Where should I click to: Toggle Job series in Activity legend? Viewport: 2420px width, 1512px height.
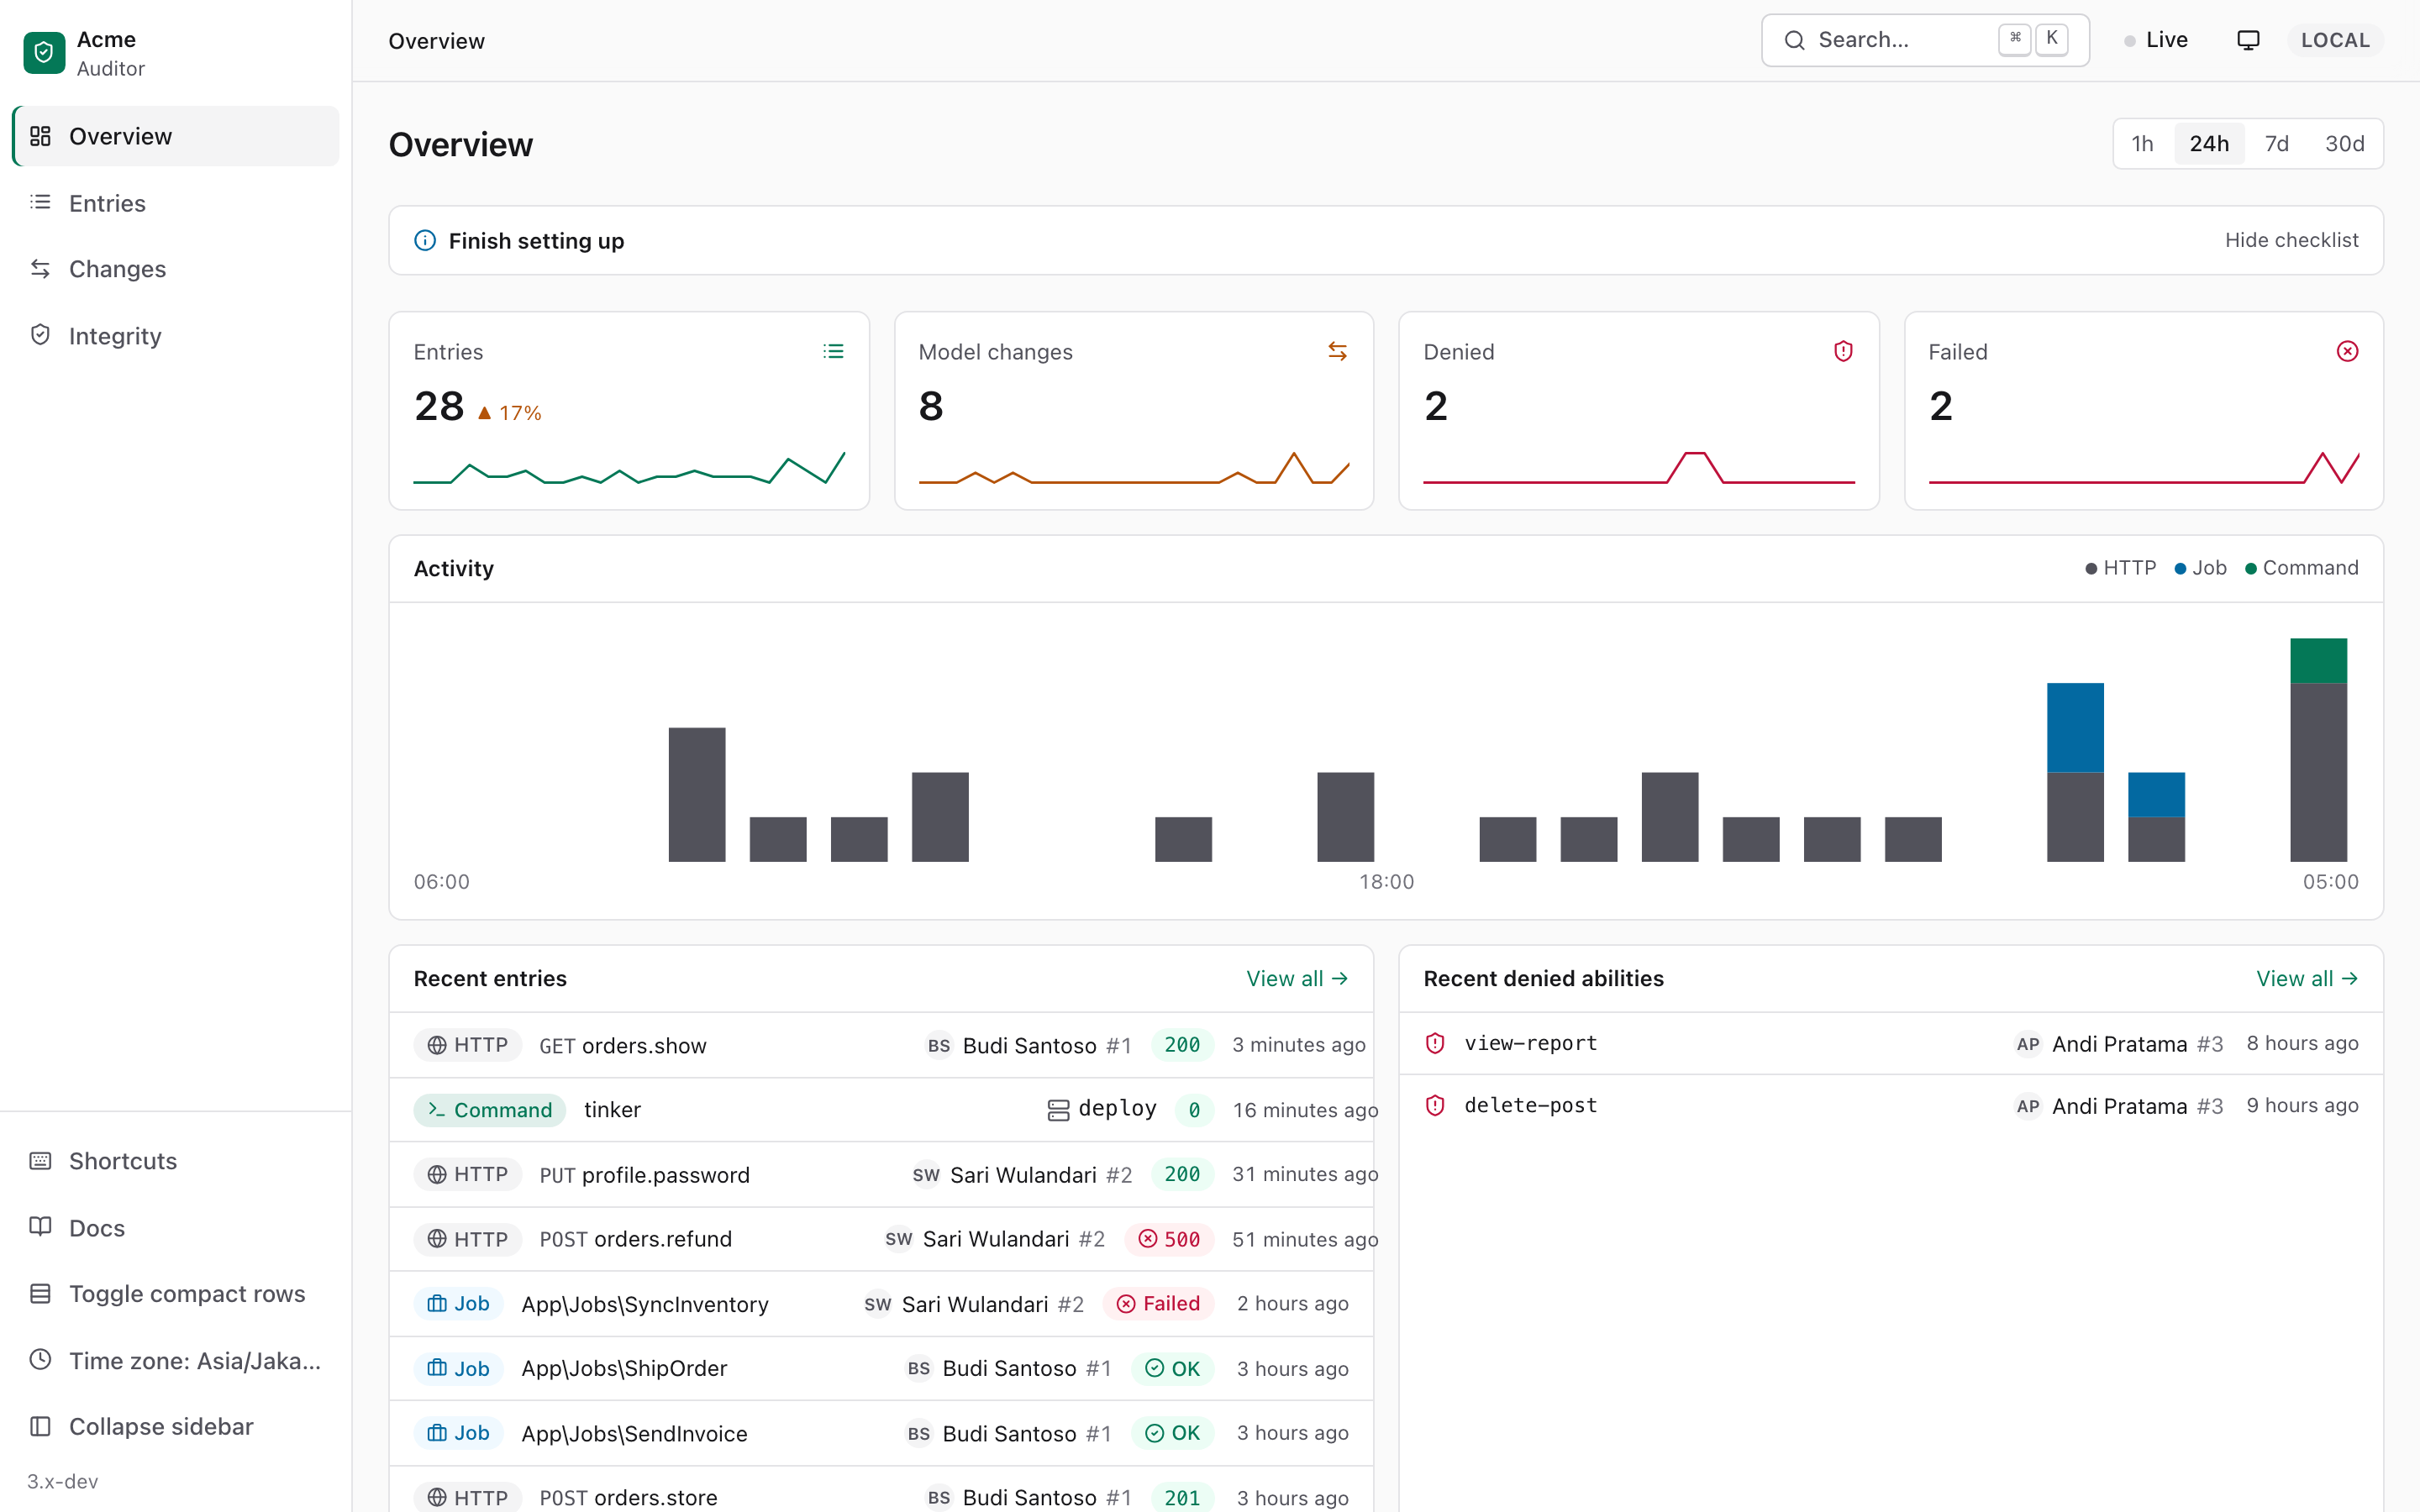(2200, 568)
